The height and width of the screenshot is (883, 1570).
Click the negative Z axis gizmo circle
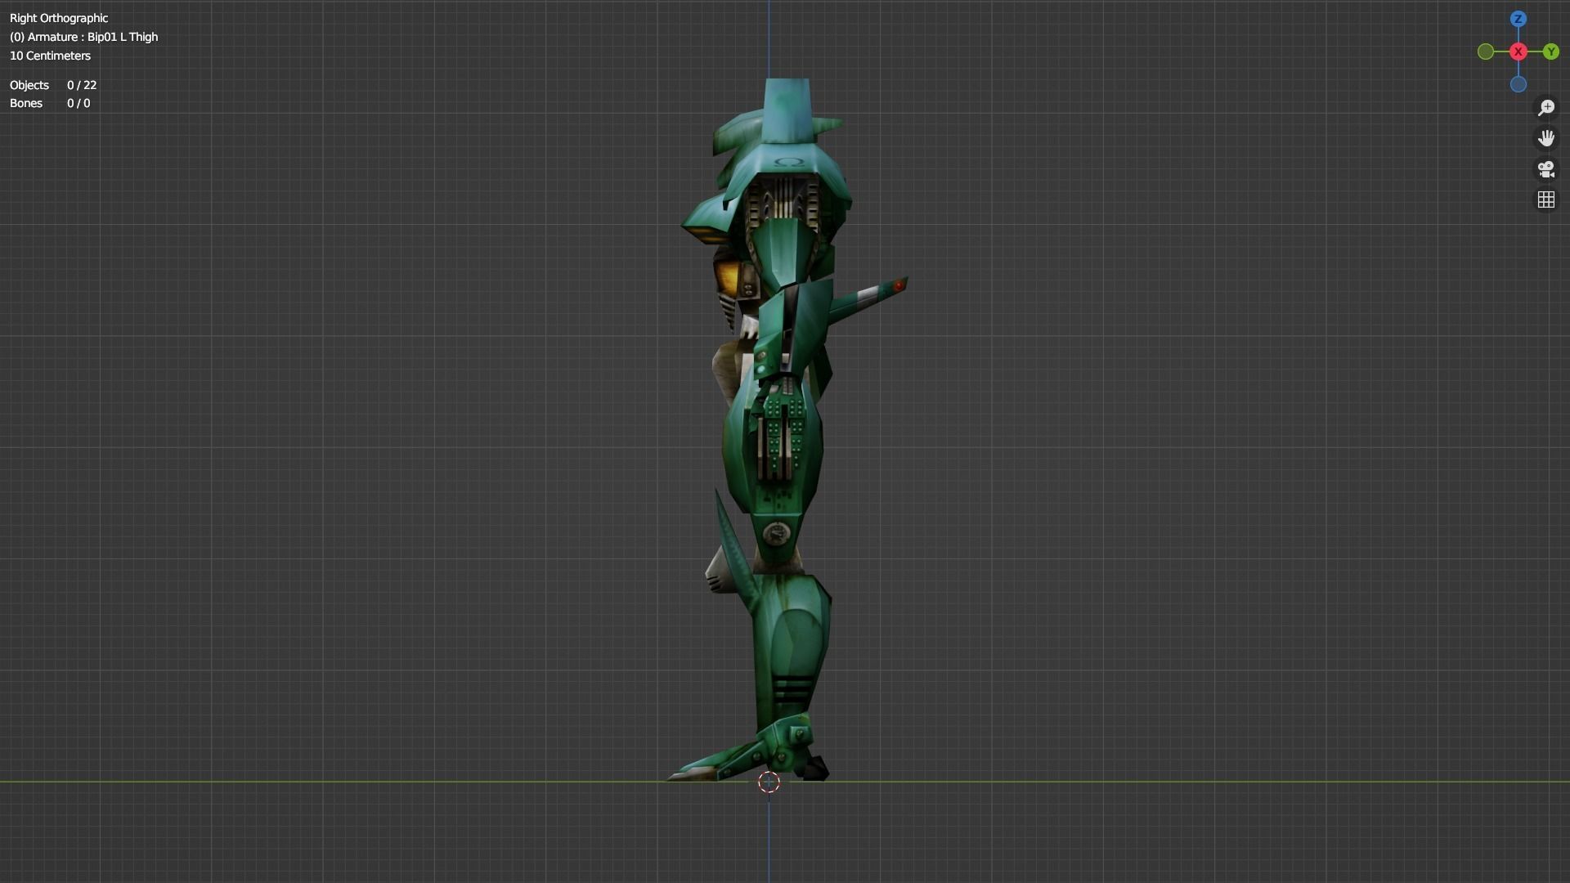1518,84
